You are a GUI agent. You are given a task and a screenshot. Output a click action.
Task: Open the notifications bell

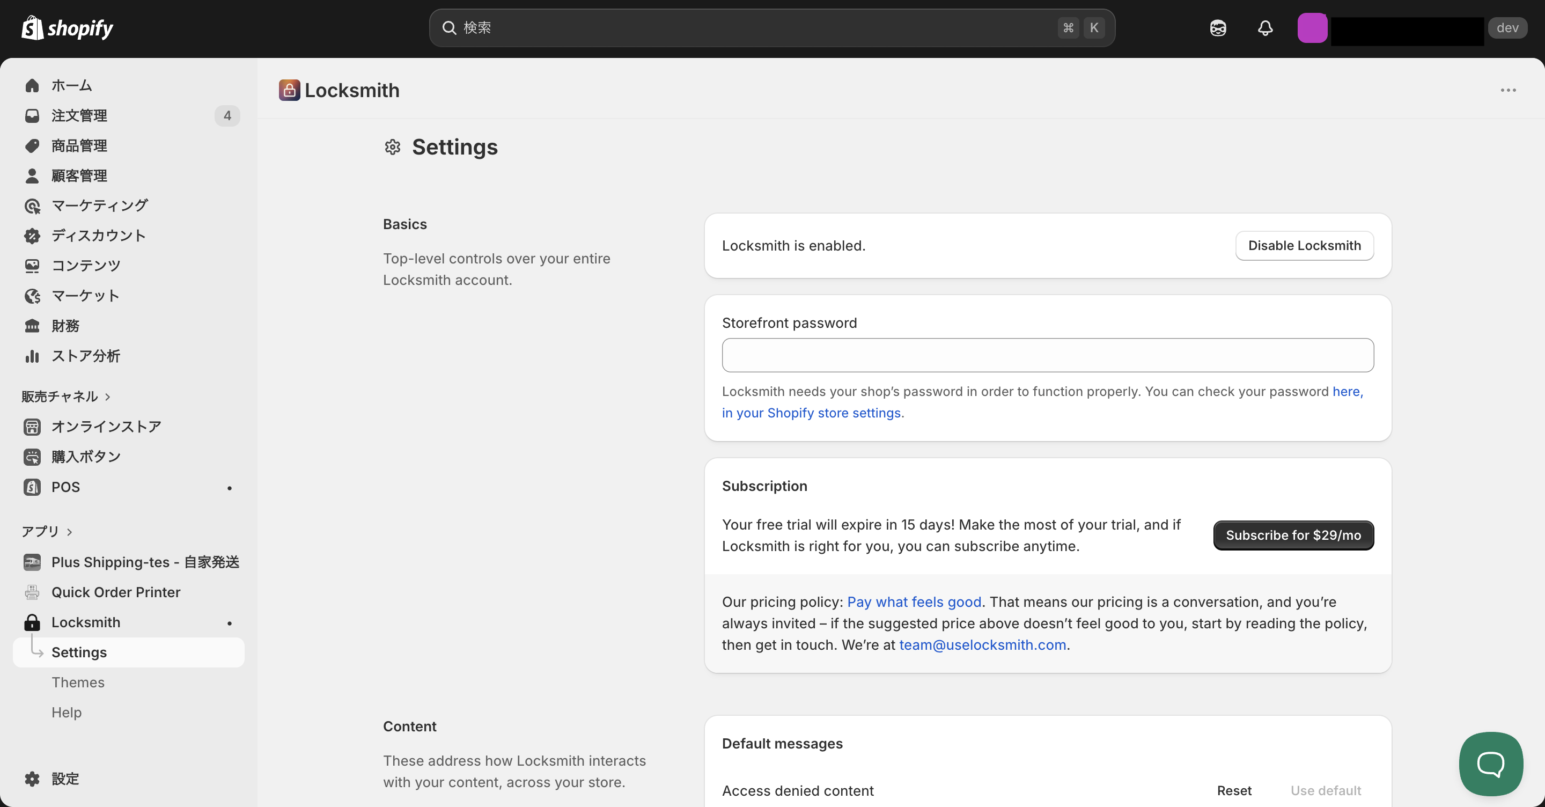1265,27
